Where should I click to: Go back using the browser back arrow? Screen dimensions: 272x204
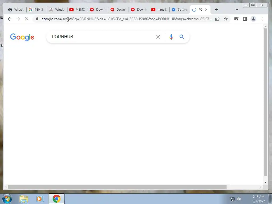pos(10,19)
